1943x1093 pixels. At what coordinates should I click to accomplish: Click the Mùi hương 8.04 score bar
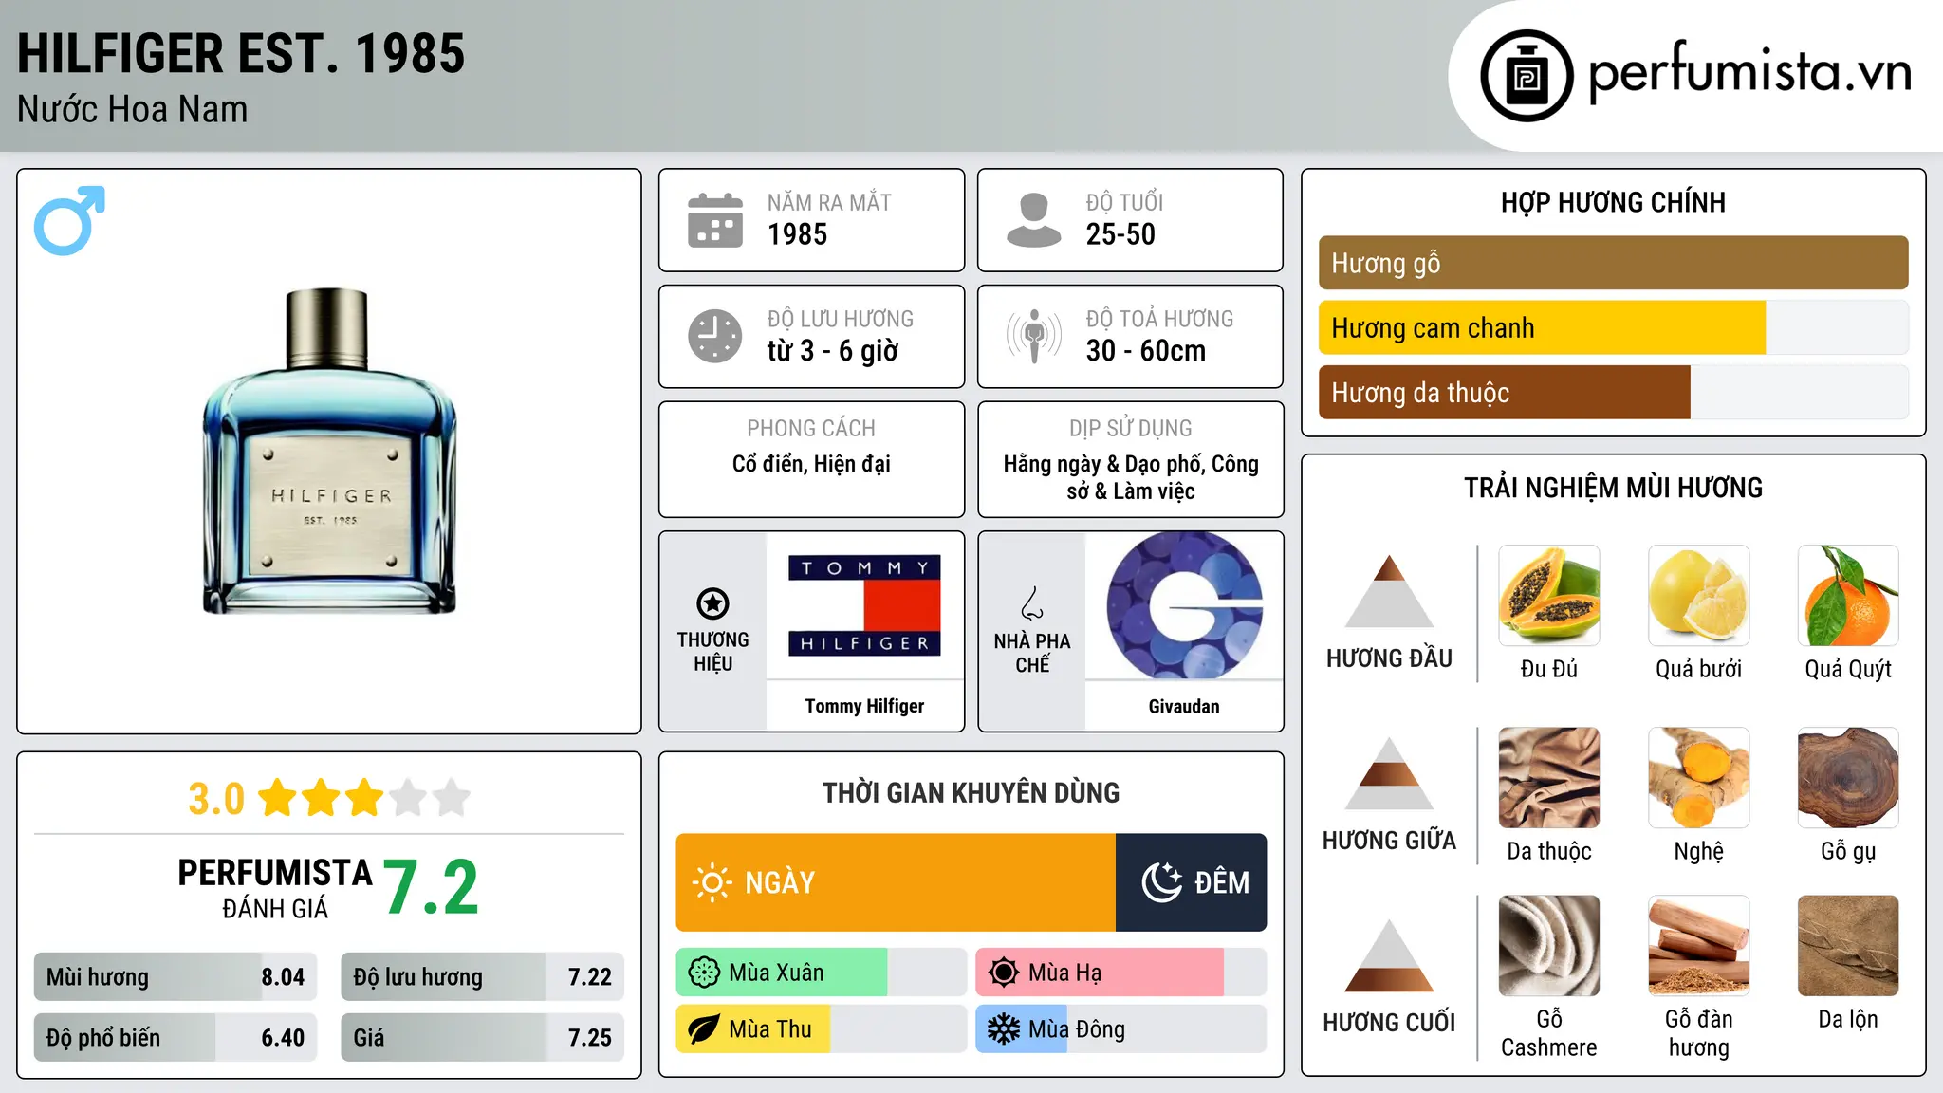176,977
